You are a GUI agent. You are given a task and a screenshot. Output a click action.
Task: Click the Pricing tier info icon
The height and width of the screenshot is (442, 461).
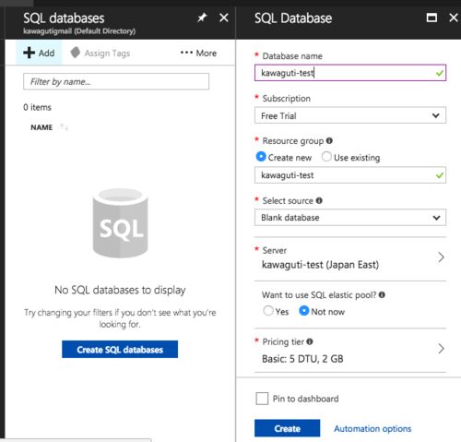(x=310, y=341)
